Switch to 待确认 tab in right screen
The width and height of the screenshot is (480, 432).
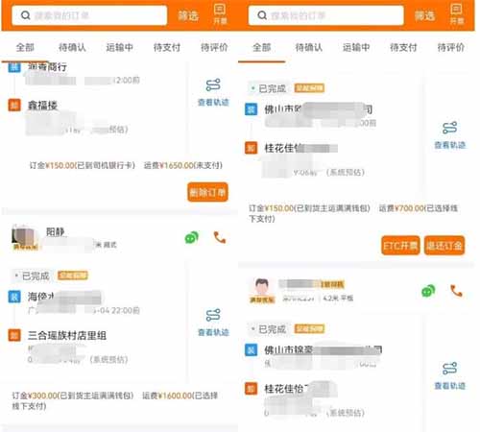click(309, 48)
